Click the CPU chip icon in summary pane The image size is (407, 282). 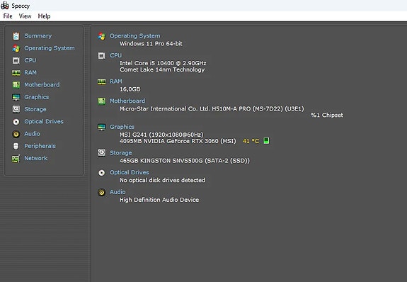[x=101, y=55]
